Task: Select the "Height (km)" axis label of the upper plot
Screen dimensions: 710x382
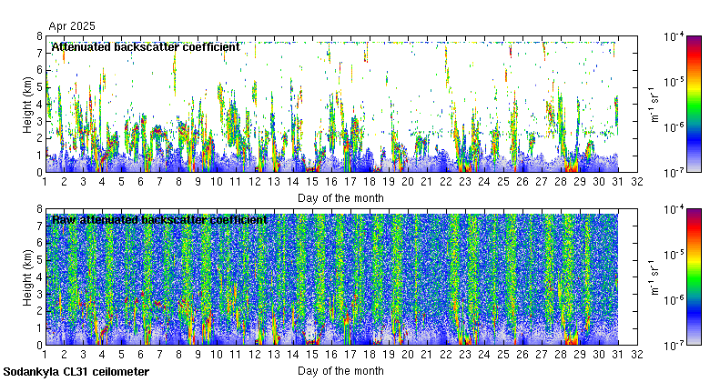Action: click(x=27, y=105)
